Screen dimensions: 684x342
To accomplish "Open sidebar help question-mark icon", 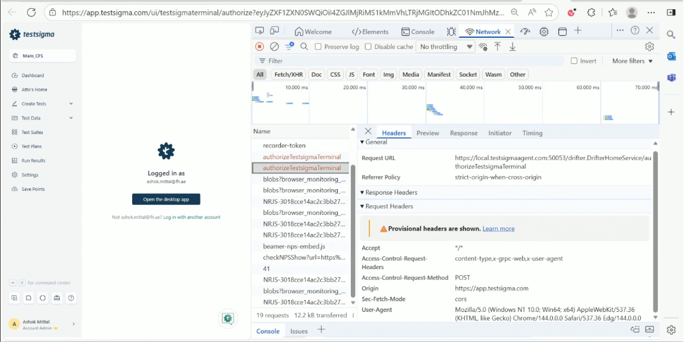I will 71,298.
